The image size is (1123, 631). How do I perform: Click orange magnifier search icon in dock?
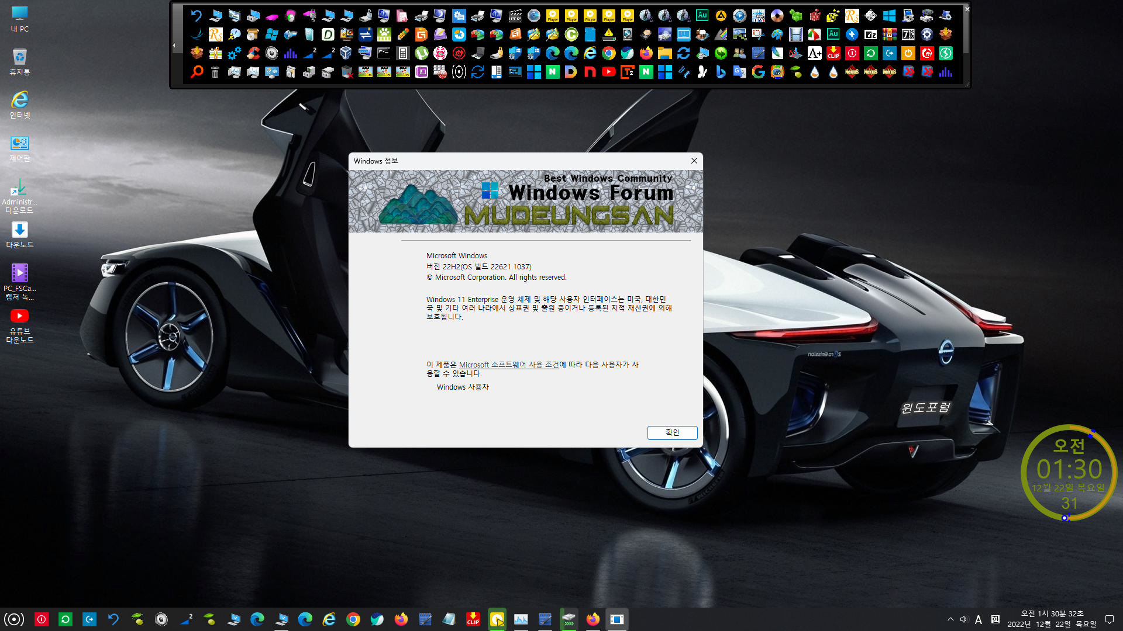tap(197, 72)
